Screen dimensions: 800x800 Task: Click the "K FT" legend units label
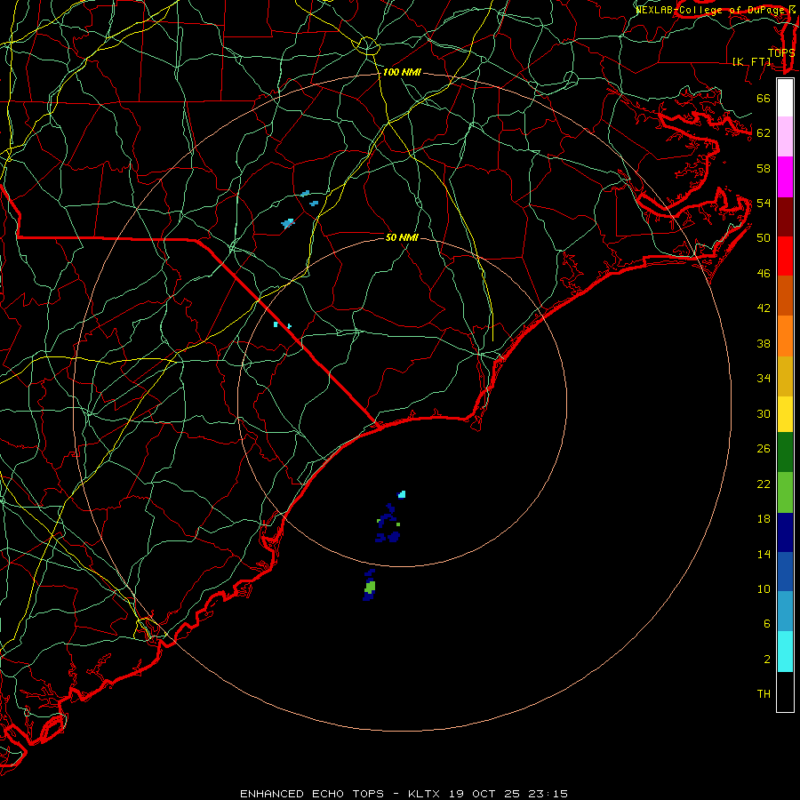click(752, 61)
